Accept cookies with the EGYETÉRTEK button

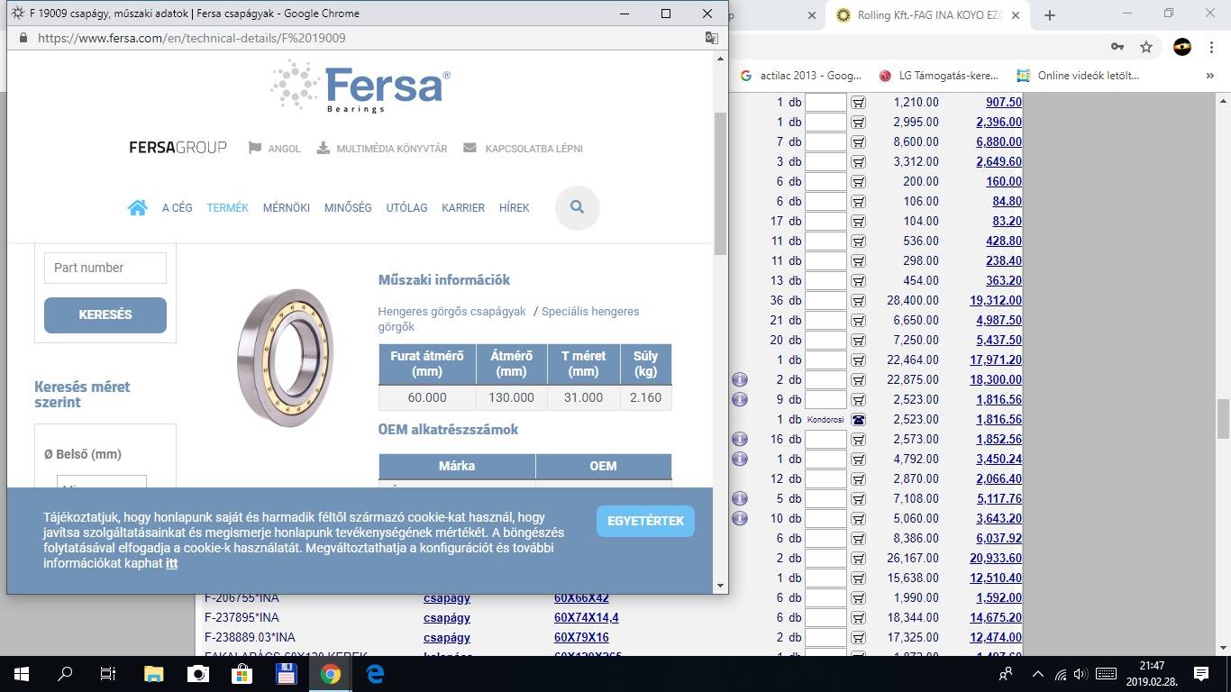click(645, 521)
